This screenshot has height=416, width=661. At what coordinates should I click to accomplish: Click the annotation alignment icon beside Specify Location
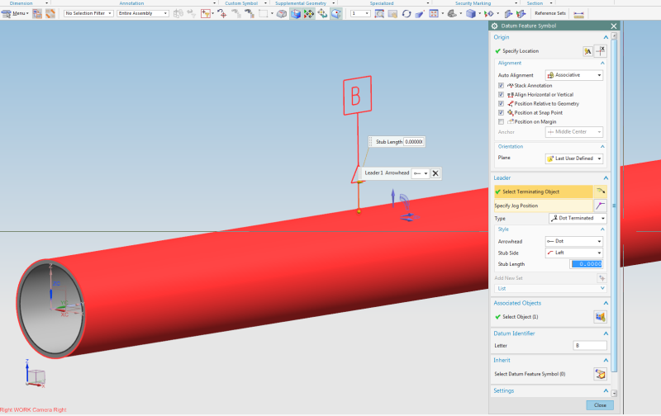[587, 51]
